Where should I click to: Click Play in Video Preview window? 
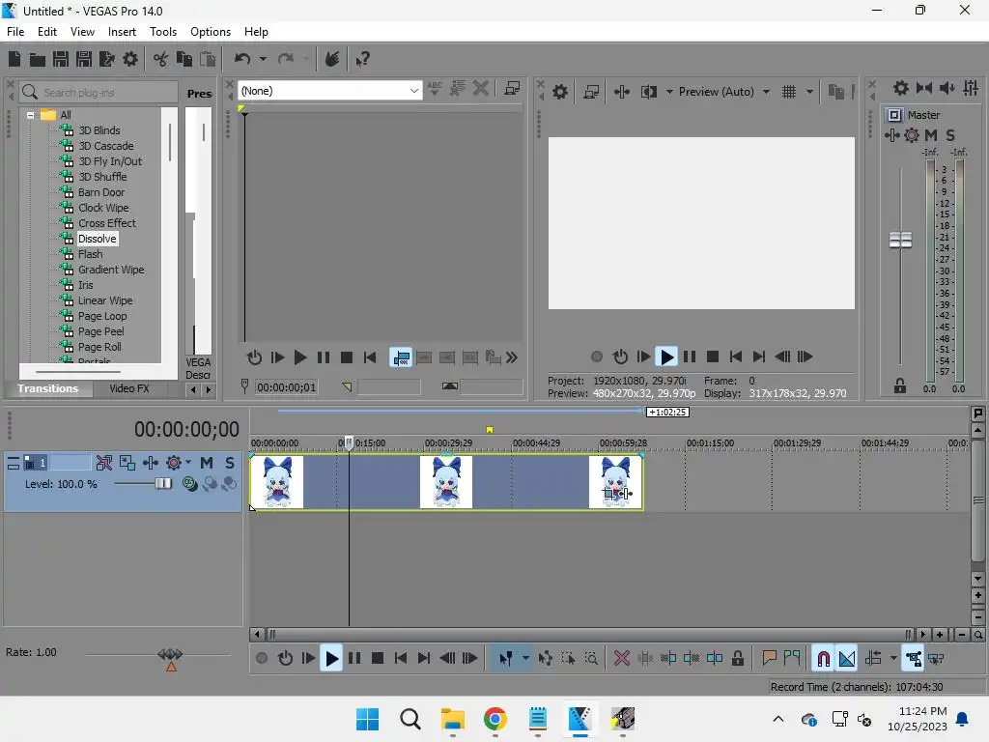tap(666, 357)
